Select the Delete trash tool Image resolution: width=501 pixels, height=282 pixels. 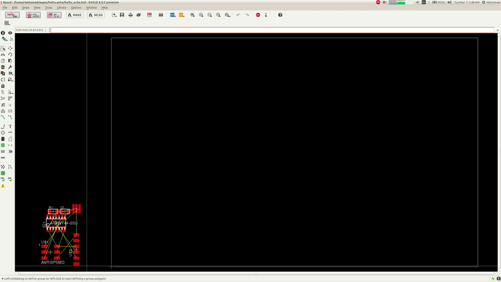[3, 67]
